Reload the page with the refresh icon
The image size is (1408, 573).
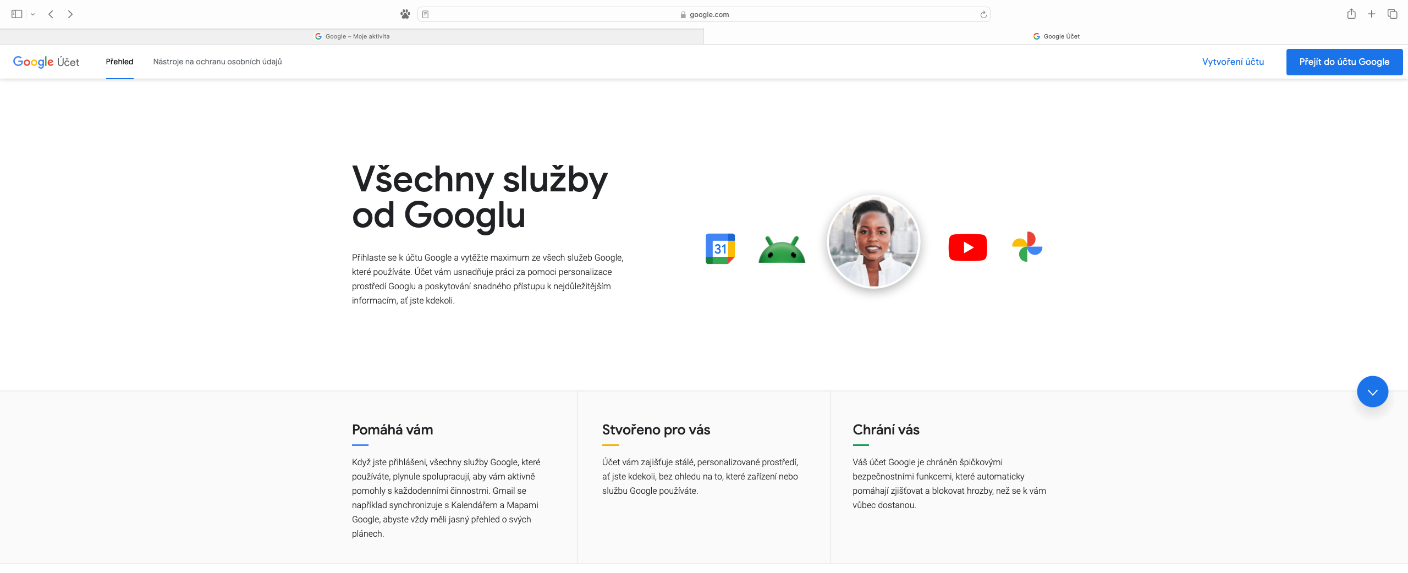click(983, 14)
